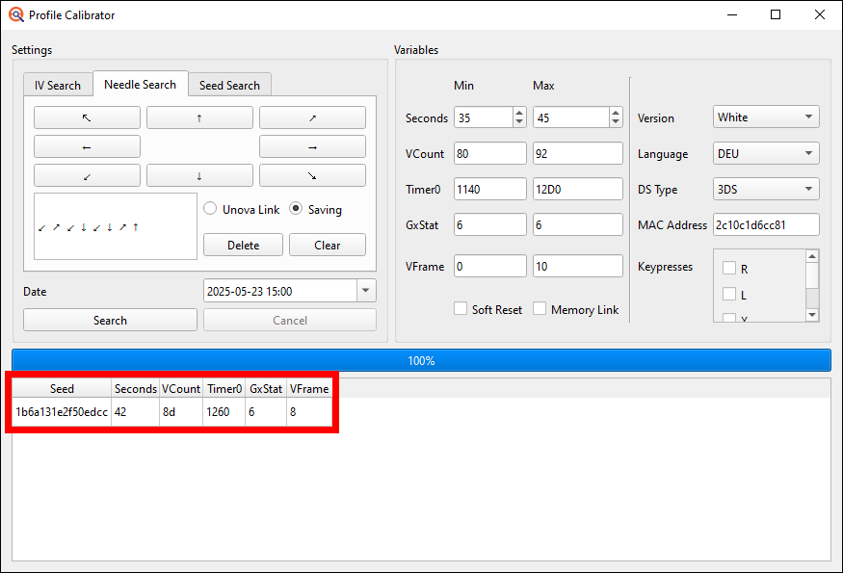Screen dimensions: 843x573
Task: Click the 100% progress bar
Action: tap(421, 360)
